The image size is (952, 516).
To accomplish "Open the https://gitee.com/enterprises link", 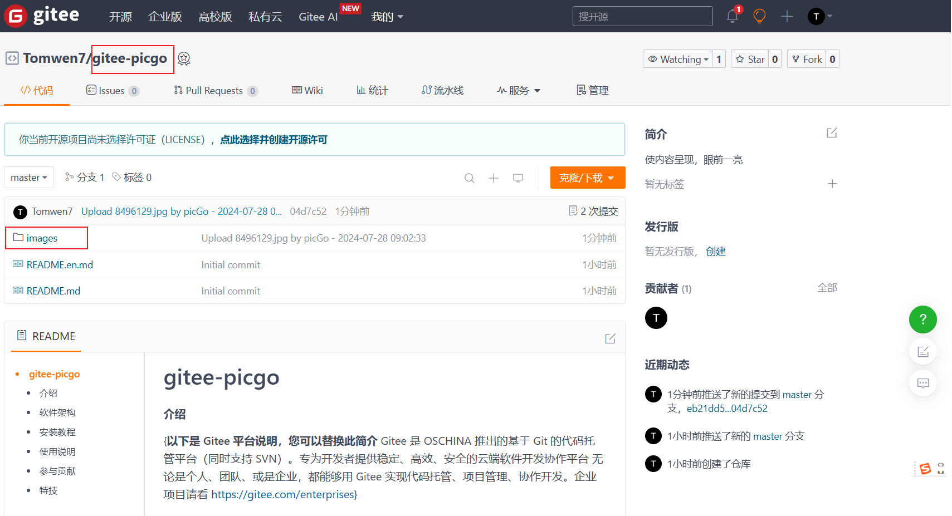I will click(283, 494).
